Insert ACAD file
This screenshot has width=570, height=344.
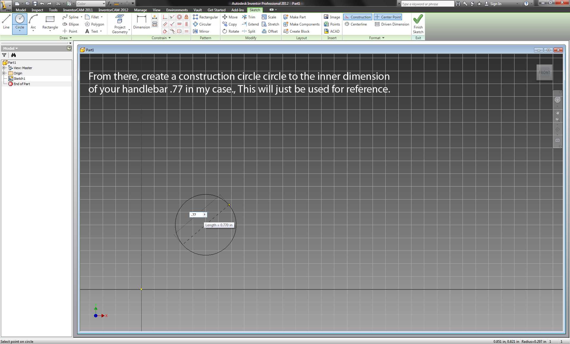click(332, 31)
